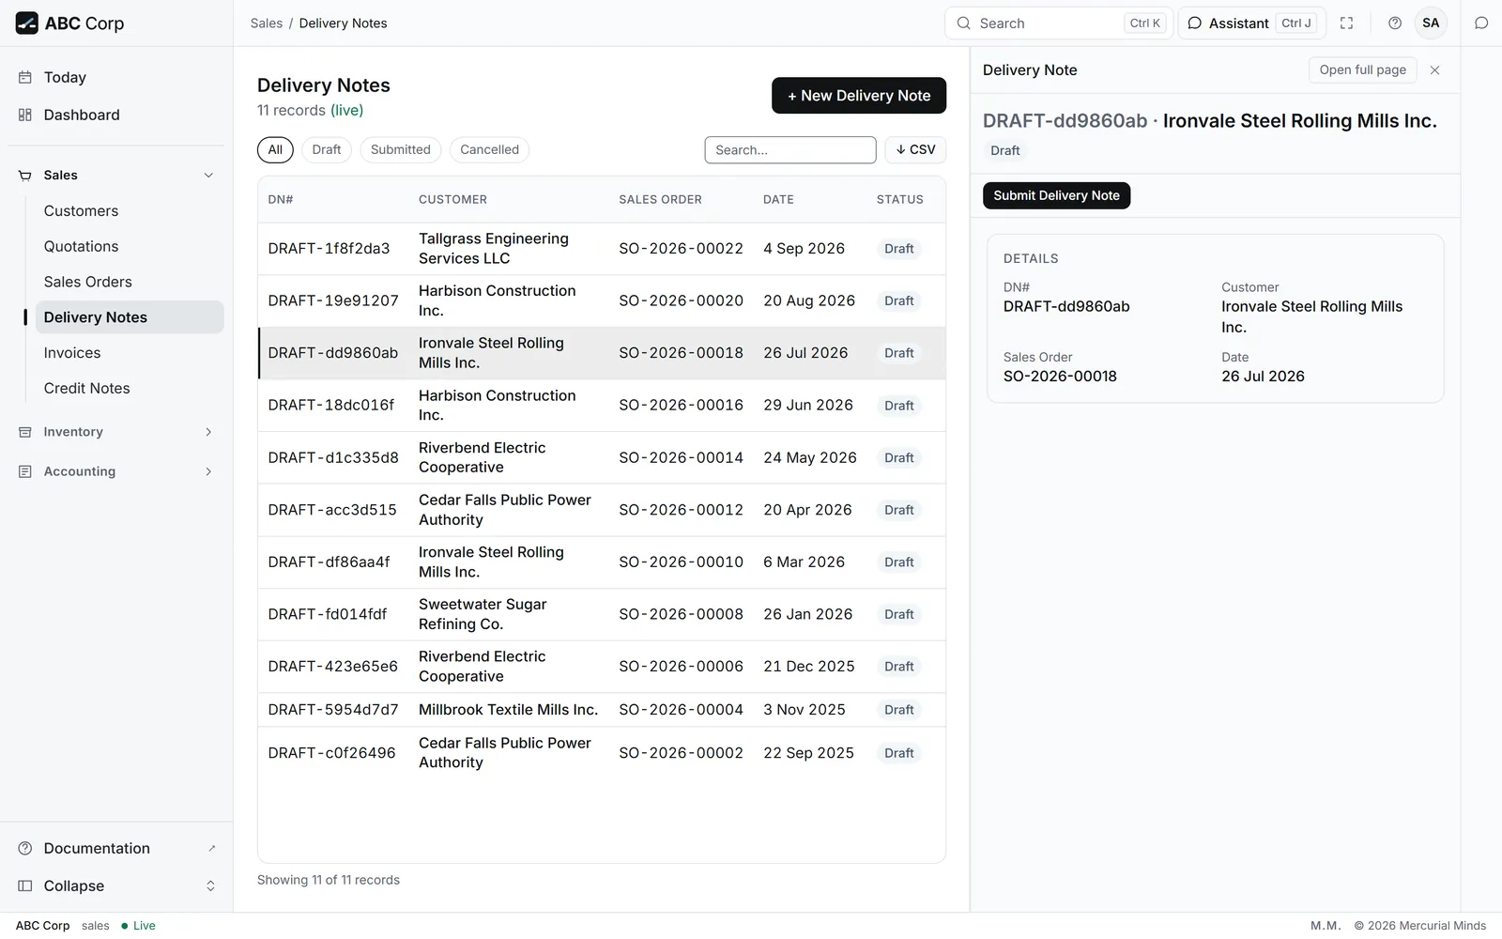
Task: Toggle fullscreen with the expand icon
Action: 1346,23
